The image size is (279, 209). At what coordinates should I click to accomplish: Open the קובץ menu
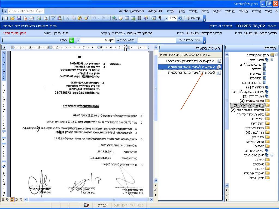click(x=268, y=11)
